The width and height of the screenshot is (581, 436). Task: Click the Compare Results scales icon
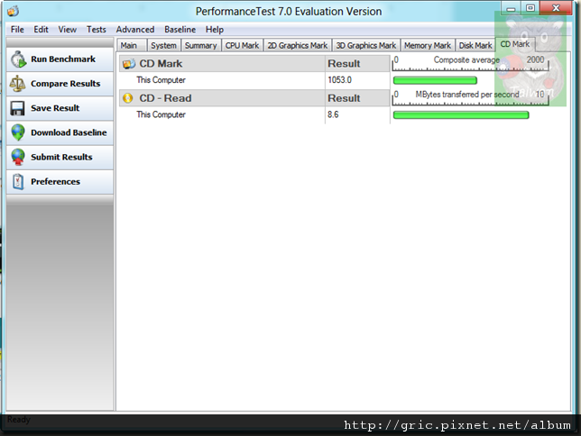coord(17,84)
